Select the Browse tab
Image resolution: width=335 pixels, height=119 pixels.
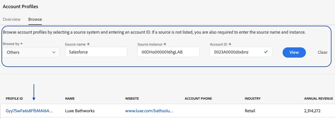pos(35,19)
